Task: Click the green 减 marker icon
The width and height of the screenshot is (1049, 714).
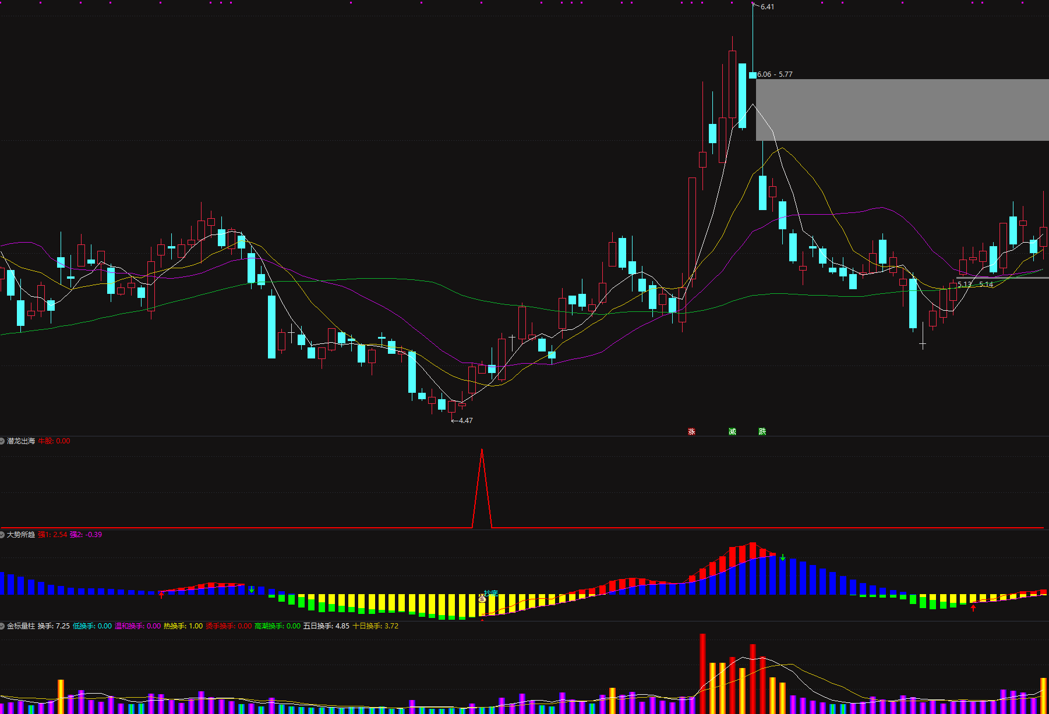Action: [732, 431]
